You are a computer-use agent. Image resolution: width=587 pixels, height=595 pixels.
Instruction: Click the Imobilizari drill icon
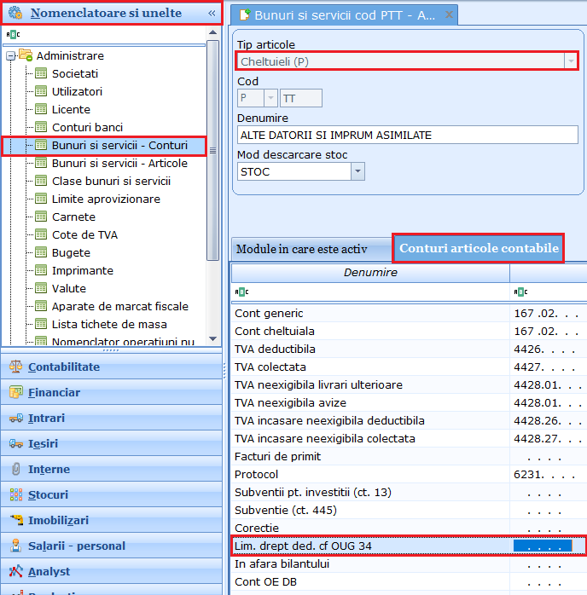click(15, 520)
